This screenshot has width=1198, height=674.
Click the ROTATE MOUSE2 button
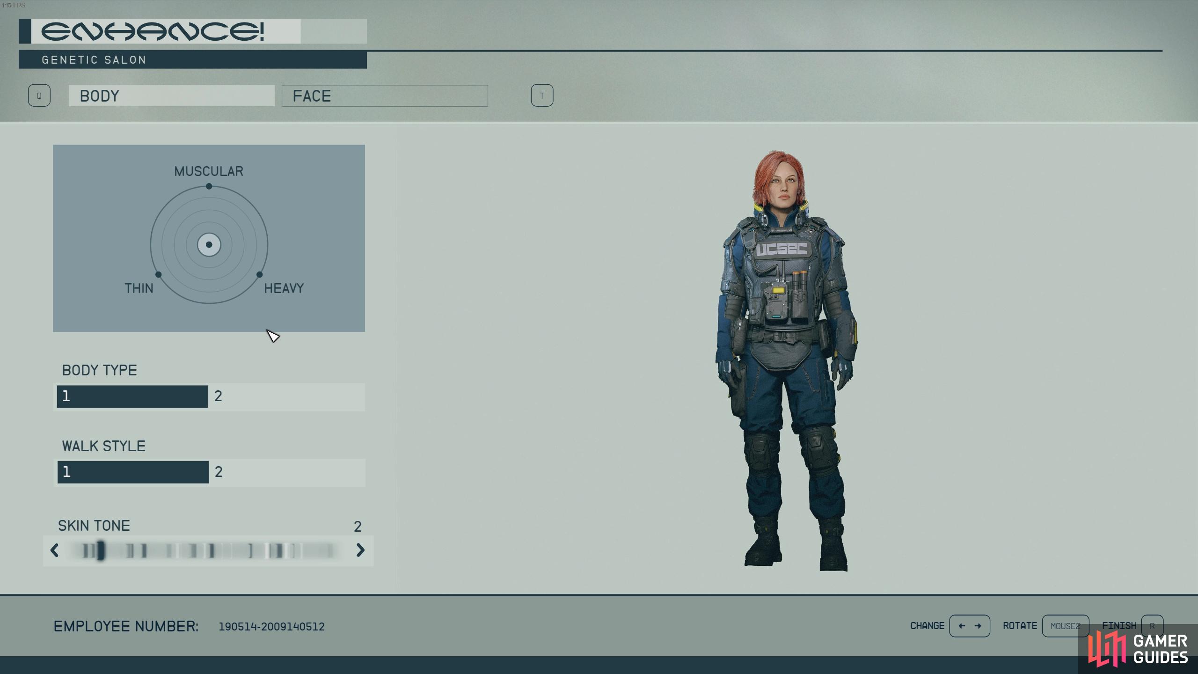(x=1065, y=626)
